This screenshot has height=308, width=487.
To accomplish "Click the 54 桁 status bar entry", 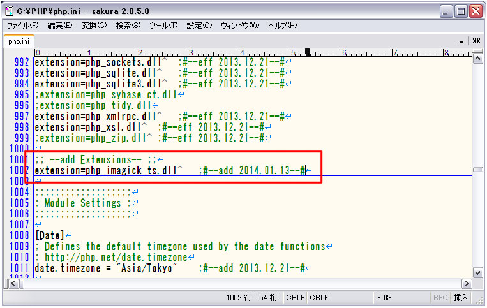I will click(268, 298).
